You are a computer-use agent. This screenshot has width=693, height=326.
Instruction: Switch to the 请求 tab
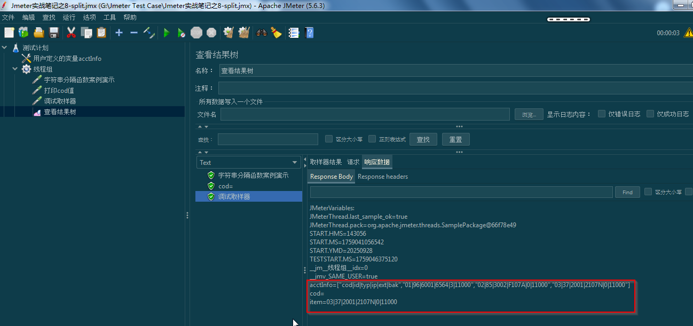pos(353,162)
